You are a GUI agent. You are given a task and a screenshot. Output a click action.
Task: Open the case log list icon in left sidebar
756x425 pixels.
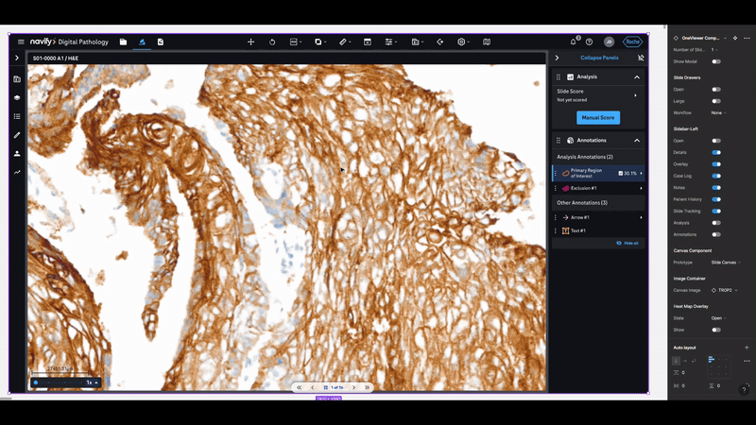[17, 116]
